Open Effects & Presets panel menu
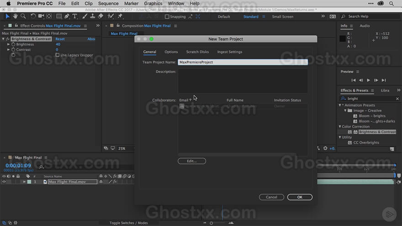Image resolution: width=402 pixels, height=226 pixels. click(372, 90)
